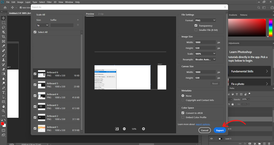Click the fit-to-view icon below the preview

coord(117,129)
